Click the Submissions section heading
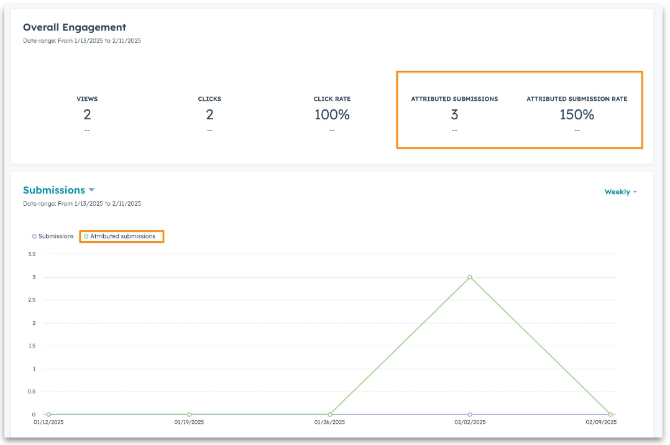 (54, 190)
